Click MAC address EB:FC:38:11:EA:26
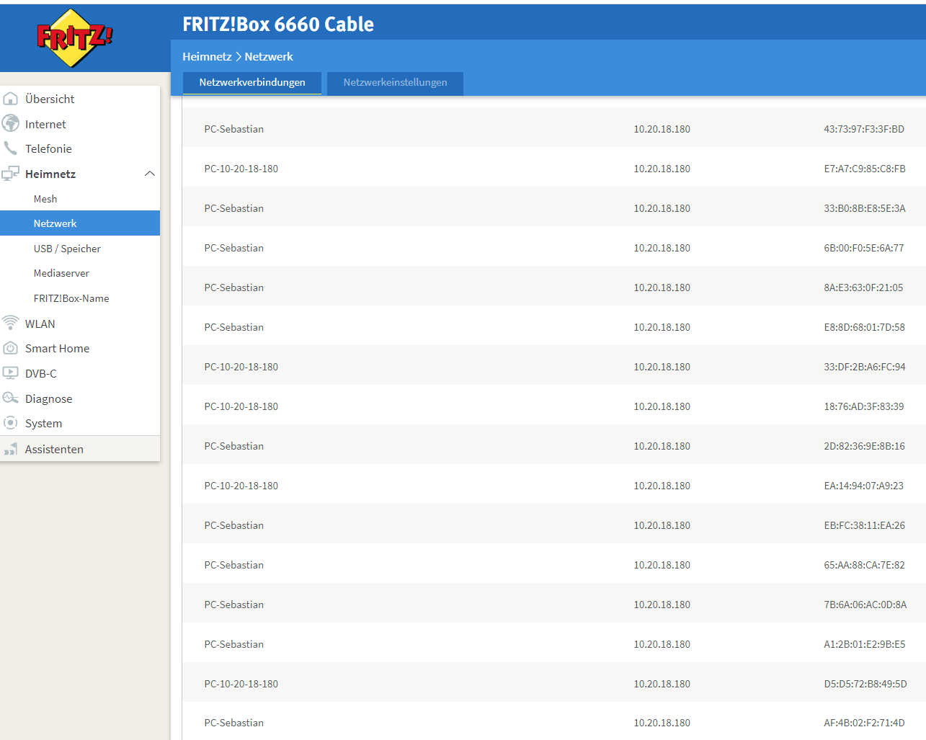Image resolution: width=926 pixels, height=740 pixels. pos(865,525)
